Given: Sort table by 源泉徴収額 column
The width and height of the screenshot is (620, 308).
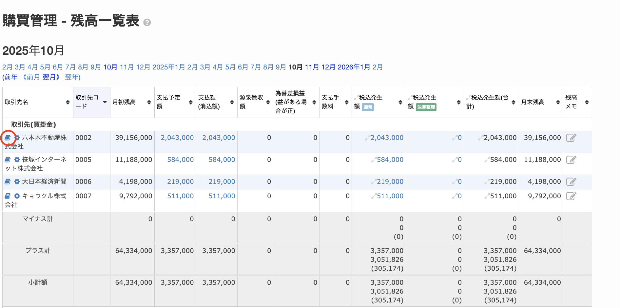Looking at the screenshot, I should (268, 102).
